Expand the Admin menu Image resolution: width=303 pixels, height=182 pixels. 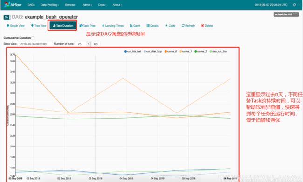[87, 5]
